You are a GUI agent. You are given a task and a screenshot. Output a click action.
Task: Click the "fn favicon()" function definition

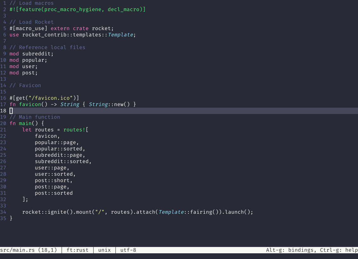tap(73, 104)
